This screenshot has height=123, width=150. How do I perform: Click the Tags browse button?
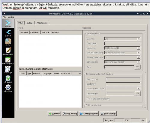[138, 67]
